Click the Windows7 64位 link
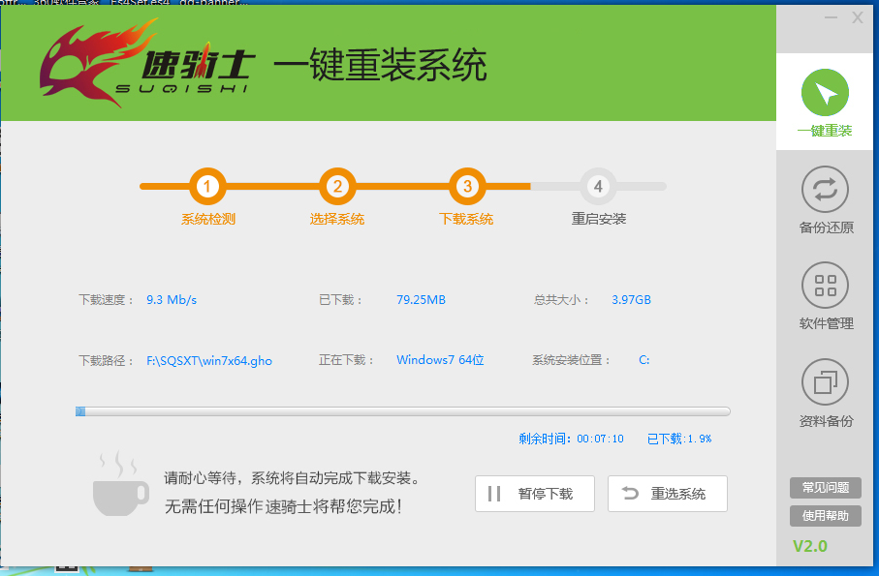The height and width of the screenshot is (576, 879). pyautogui.click(x=440, y=359)
